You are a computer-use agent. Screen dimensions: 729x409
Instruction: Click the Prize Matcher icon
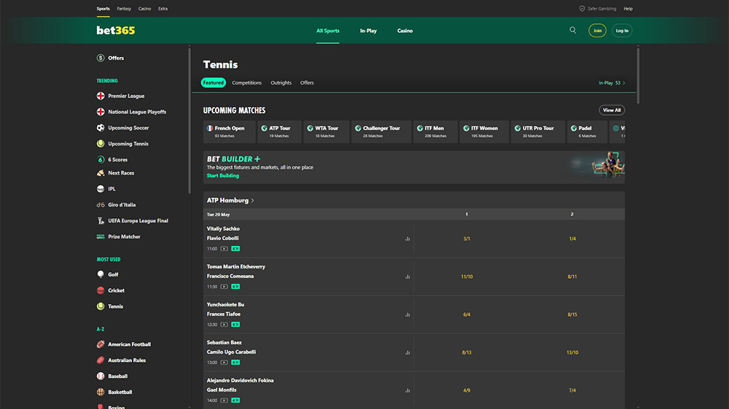point(101,237)
